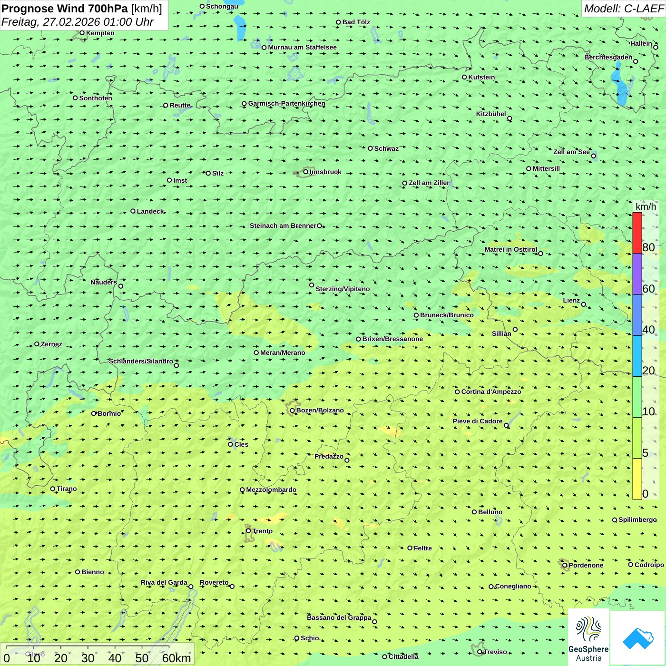Click the date 'Freitag, 27.02.2026 01:00 Uhr'
This screenshot has height=666, width=666.
(x=78, y=22)
